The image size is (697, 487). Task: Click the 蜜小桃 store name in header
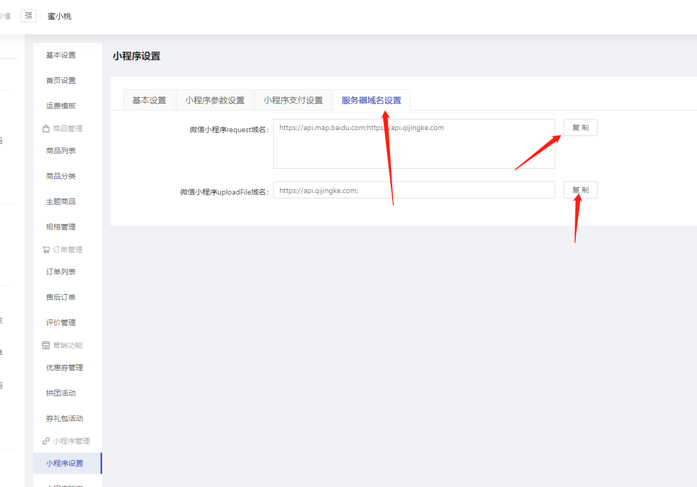tap(59, 16)
